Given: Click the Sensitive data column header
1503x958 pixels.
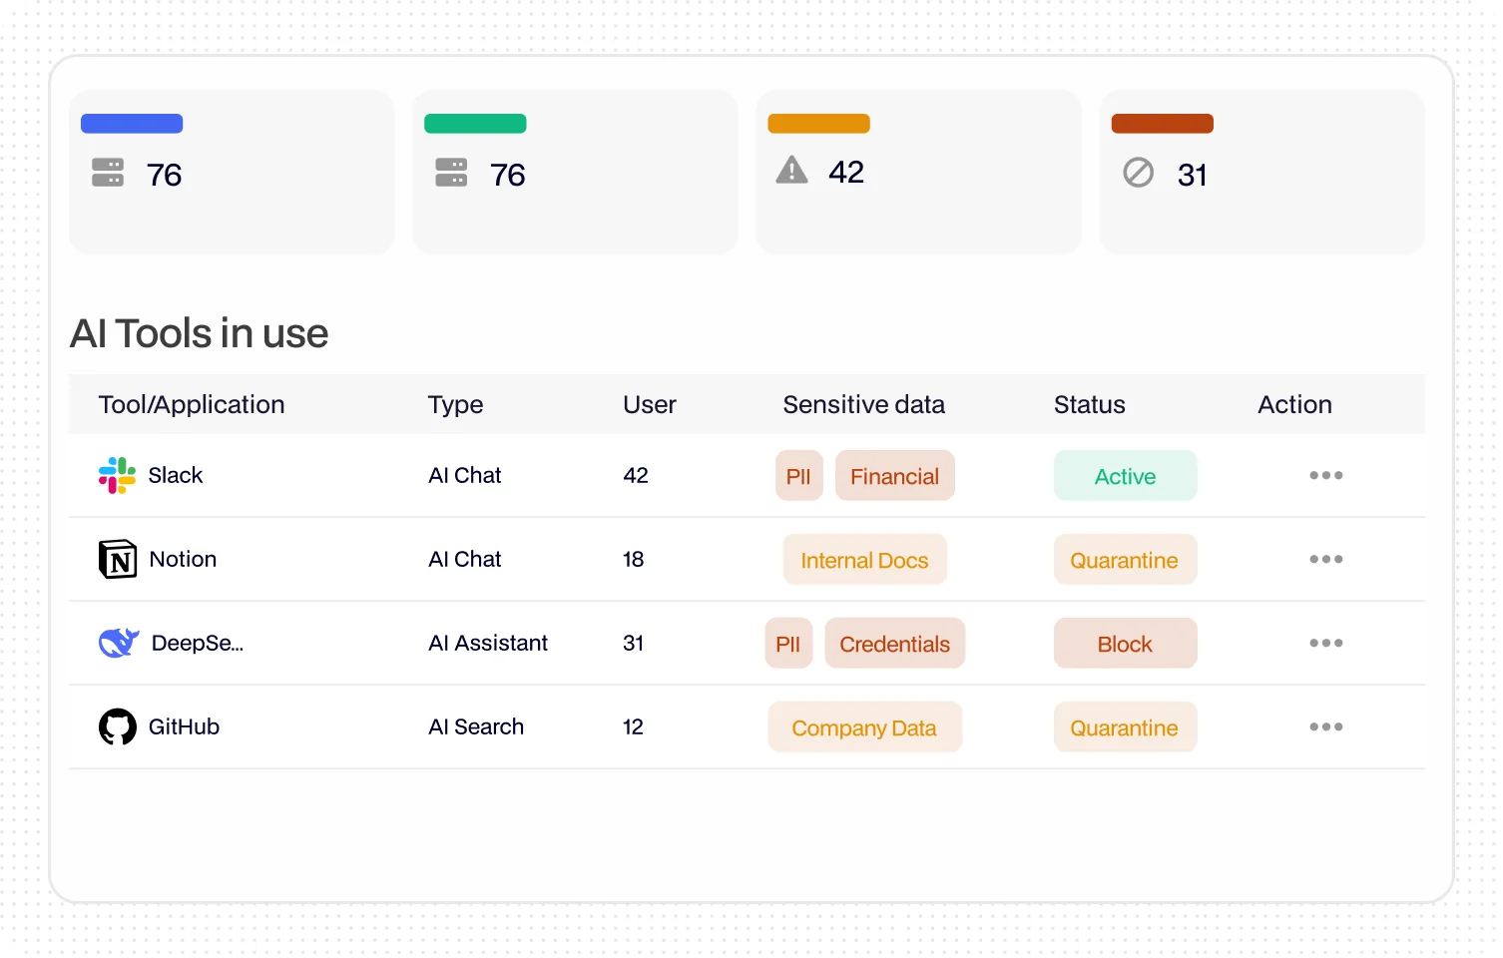Looking at the screenshot, I should (x=864, y=404).
